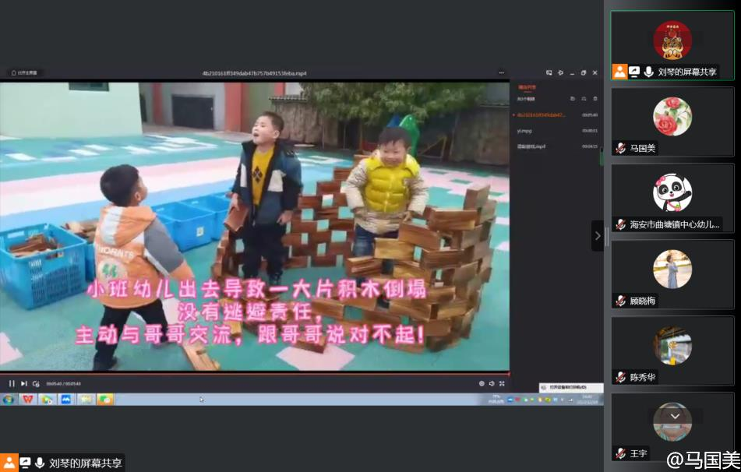The width and height of the screenshot is (741, 472).
Task: Click the three-dot more options icon
Action: click(x=502, y=72)
